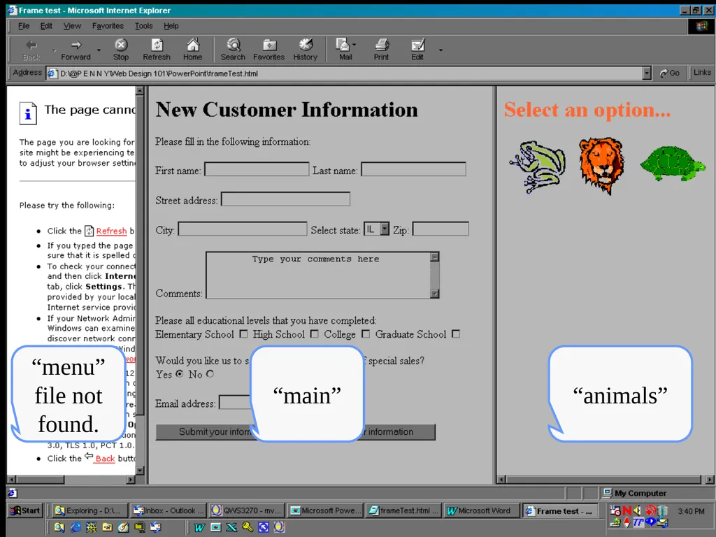Launch Internet Explorer from quick launch
The width and height of the screenshot is (716, 537).
[x=76, y=527]
